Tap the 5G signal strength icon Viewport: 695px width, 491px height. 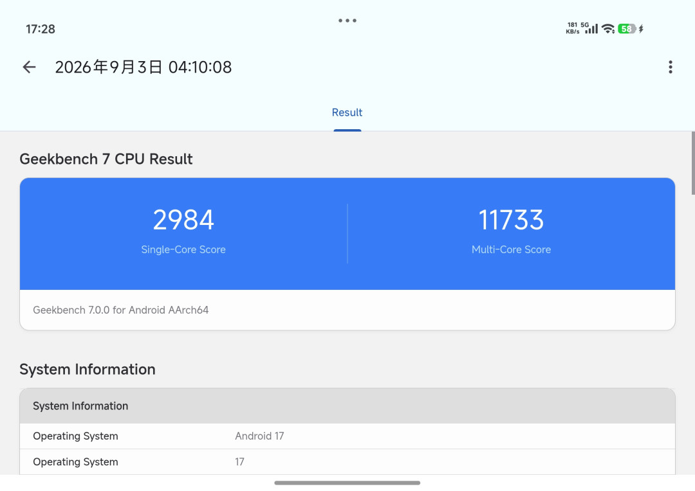(589, 28)
